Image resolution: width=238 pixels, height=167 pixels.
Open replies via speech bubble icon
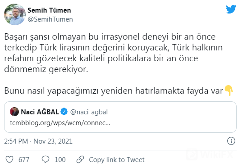point(46,159)
